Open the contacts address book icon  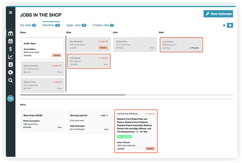coord(11,65)
